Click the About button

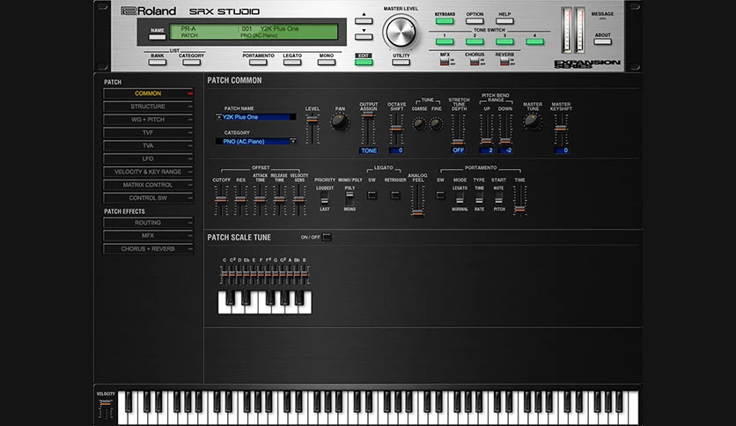tap(602, 41)
